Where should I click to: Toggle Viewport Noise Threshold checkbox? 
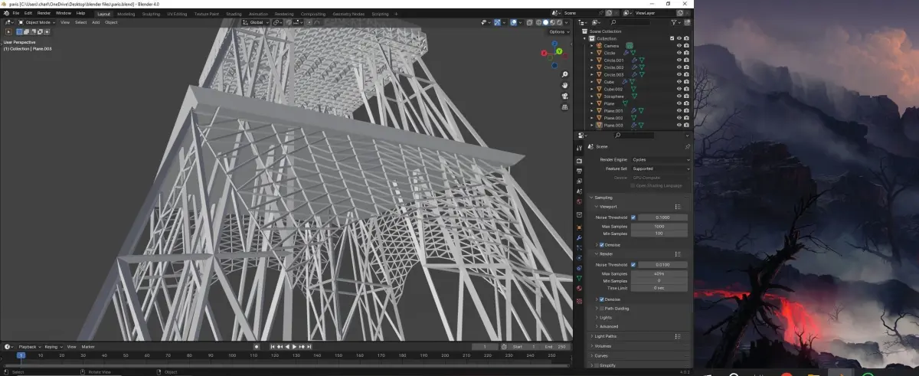tap(633, 217)
